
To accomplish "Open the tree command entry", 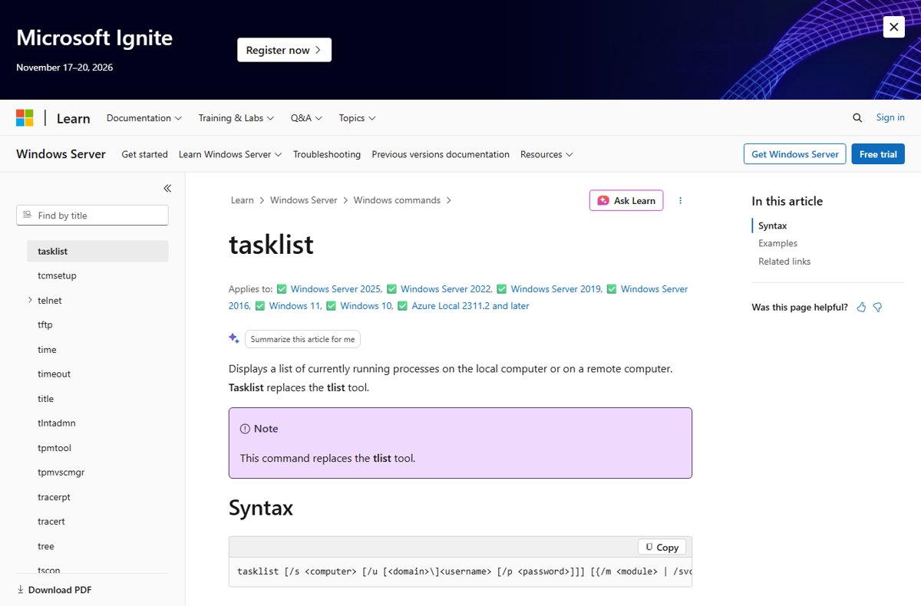I will 46,545.
